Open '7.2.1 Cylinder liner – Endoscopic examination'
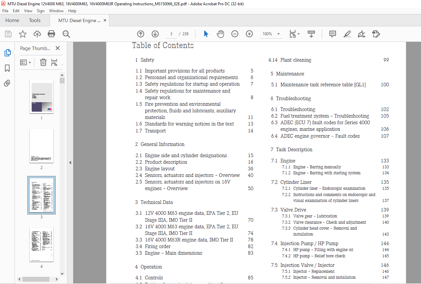The height and width of the screenshot is (284, 421). coord(335,188)
